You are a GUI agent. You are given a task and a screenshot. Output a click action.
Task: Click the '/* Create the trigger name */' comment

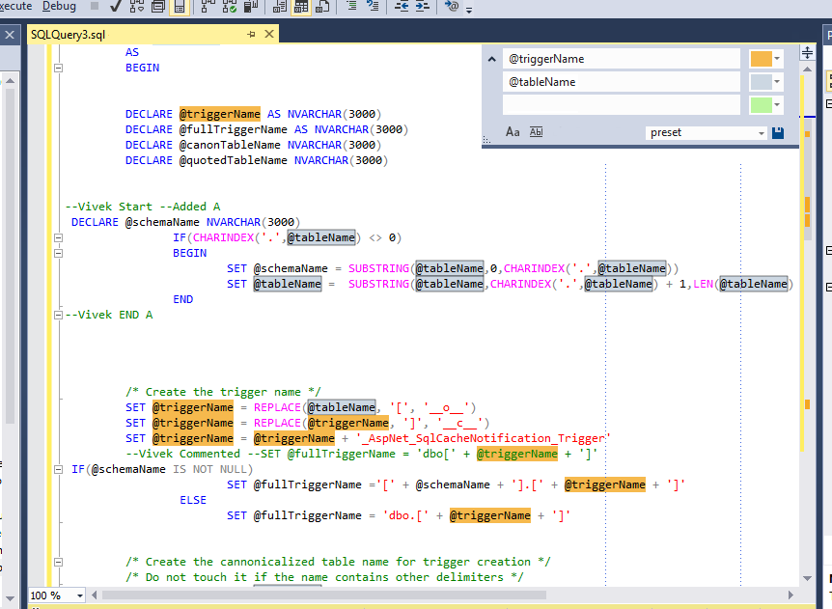(223, 392)
